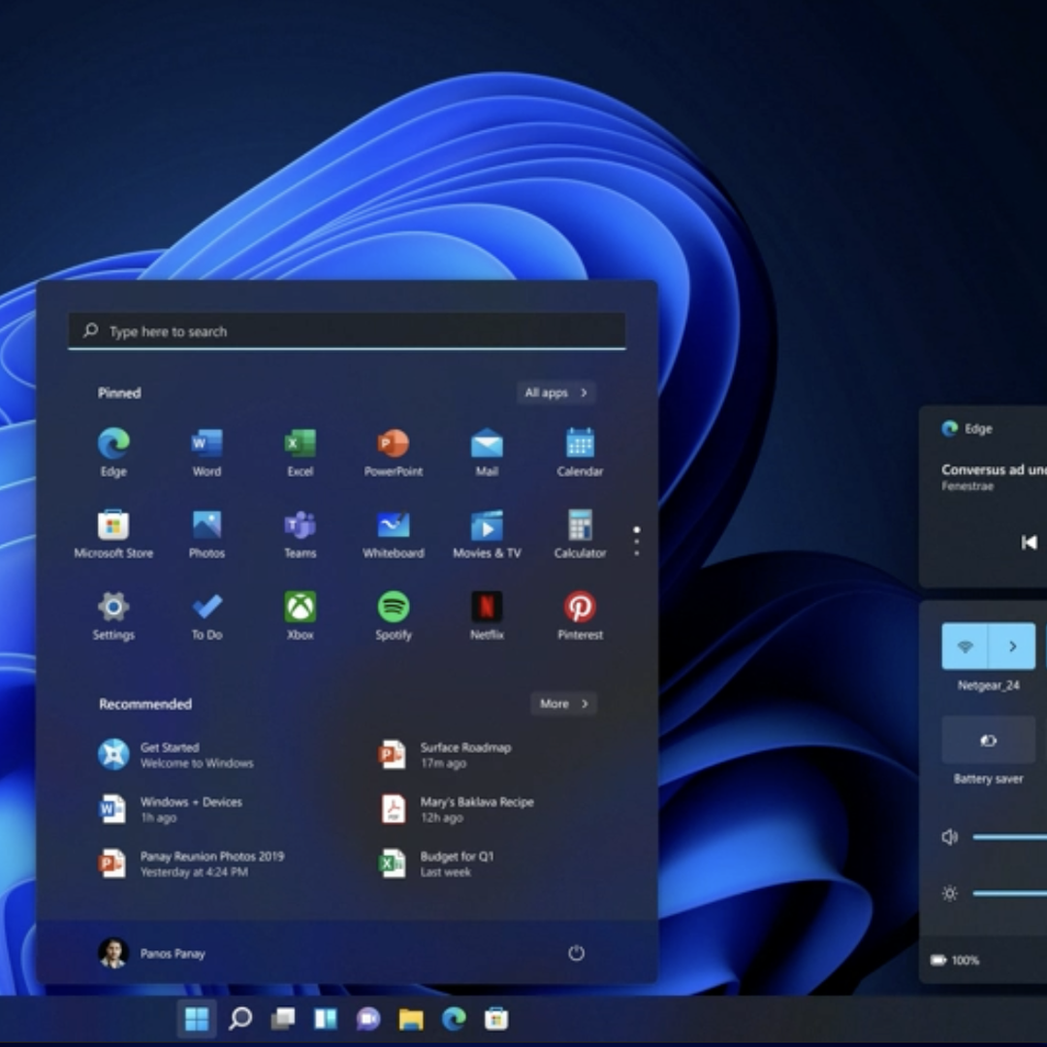
Task: Open Surface Roadmap presentation
Action: coord(445,754)
